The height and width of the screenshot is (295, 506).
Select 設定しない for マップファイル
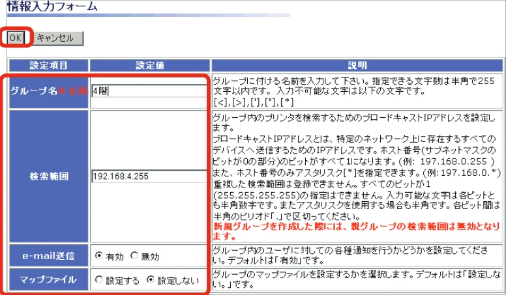click(x=151, y=279)
